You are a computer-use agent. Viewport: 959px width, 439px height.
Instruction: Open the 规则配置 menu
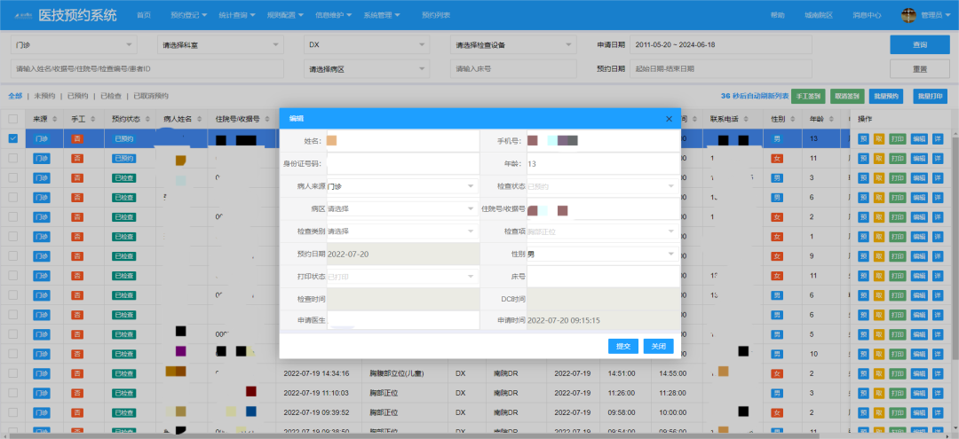pyautogui.click(x=285, y=15)
